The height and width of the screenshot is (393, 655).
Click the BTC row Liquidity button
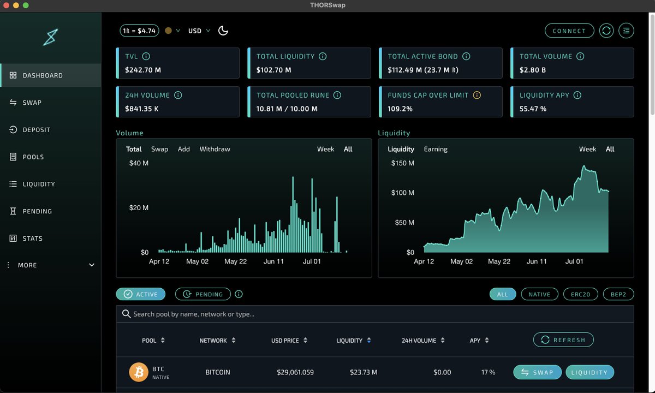[x=589, y=372]
